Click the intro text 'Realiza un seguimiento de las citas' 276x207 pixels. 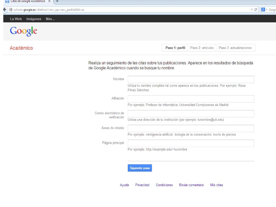pos(171,65)
